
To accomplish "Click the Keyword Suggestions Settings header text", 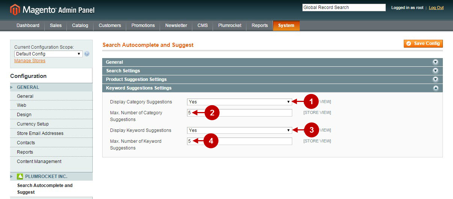I will point(139,88).
